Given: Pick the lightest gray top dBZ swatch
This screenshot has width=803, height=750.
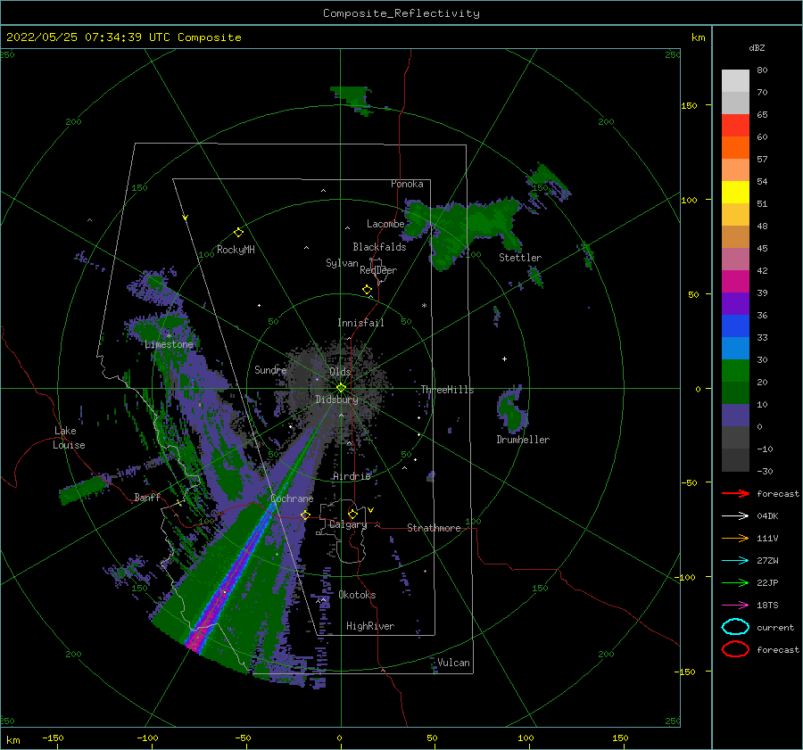Looking at the screenshot, I should click(x=735, y=81).
